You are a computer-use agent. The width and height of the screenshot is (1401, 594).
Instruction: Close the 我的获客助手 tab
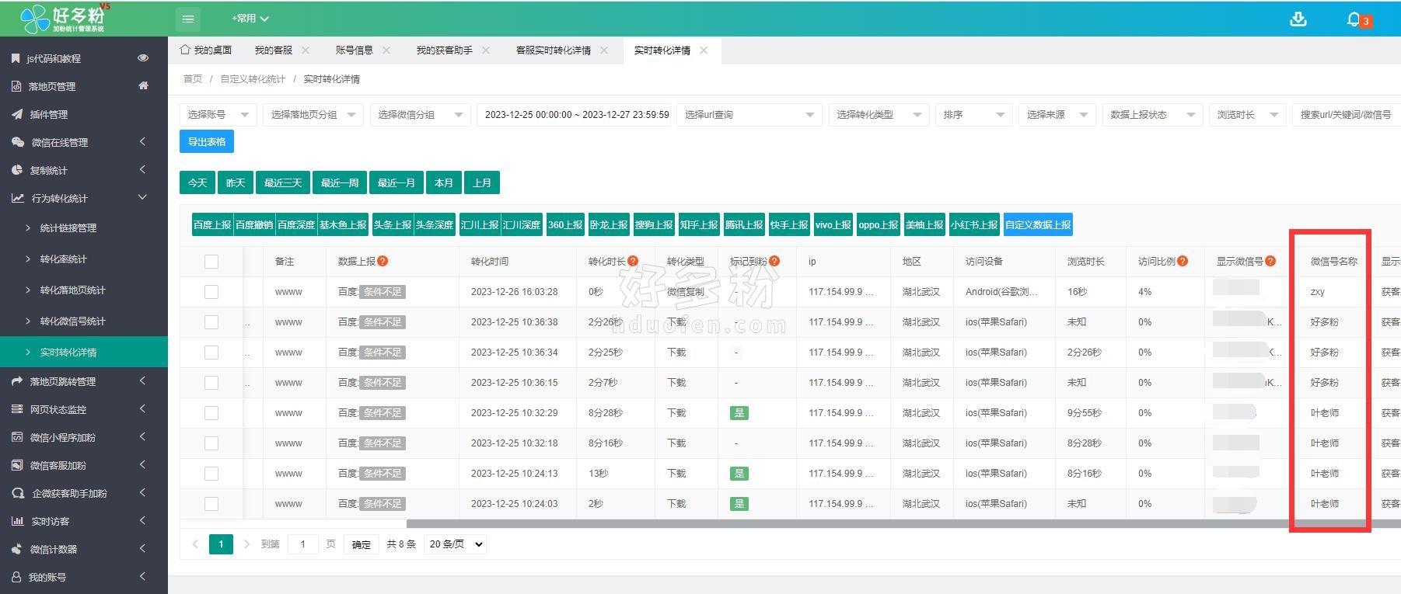click(486, 50)
